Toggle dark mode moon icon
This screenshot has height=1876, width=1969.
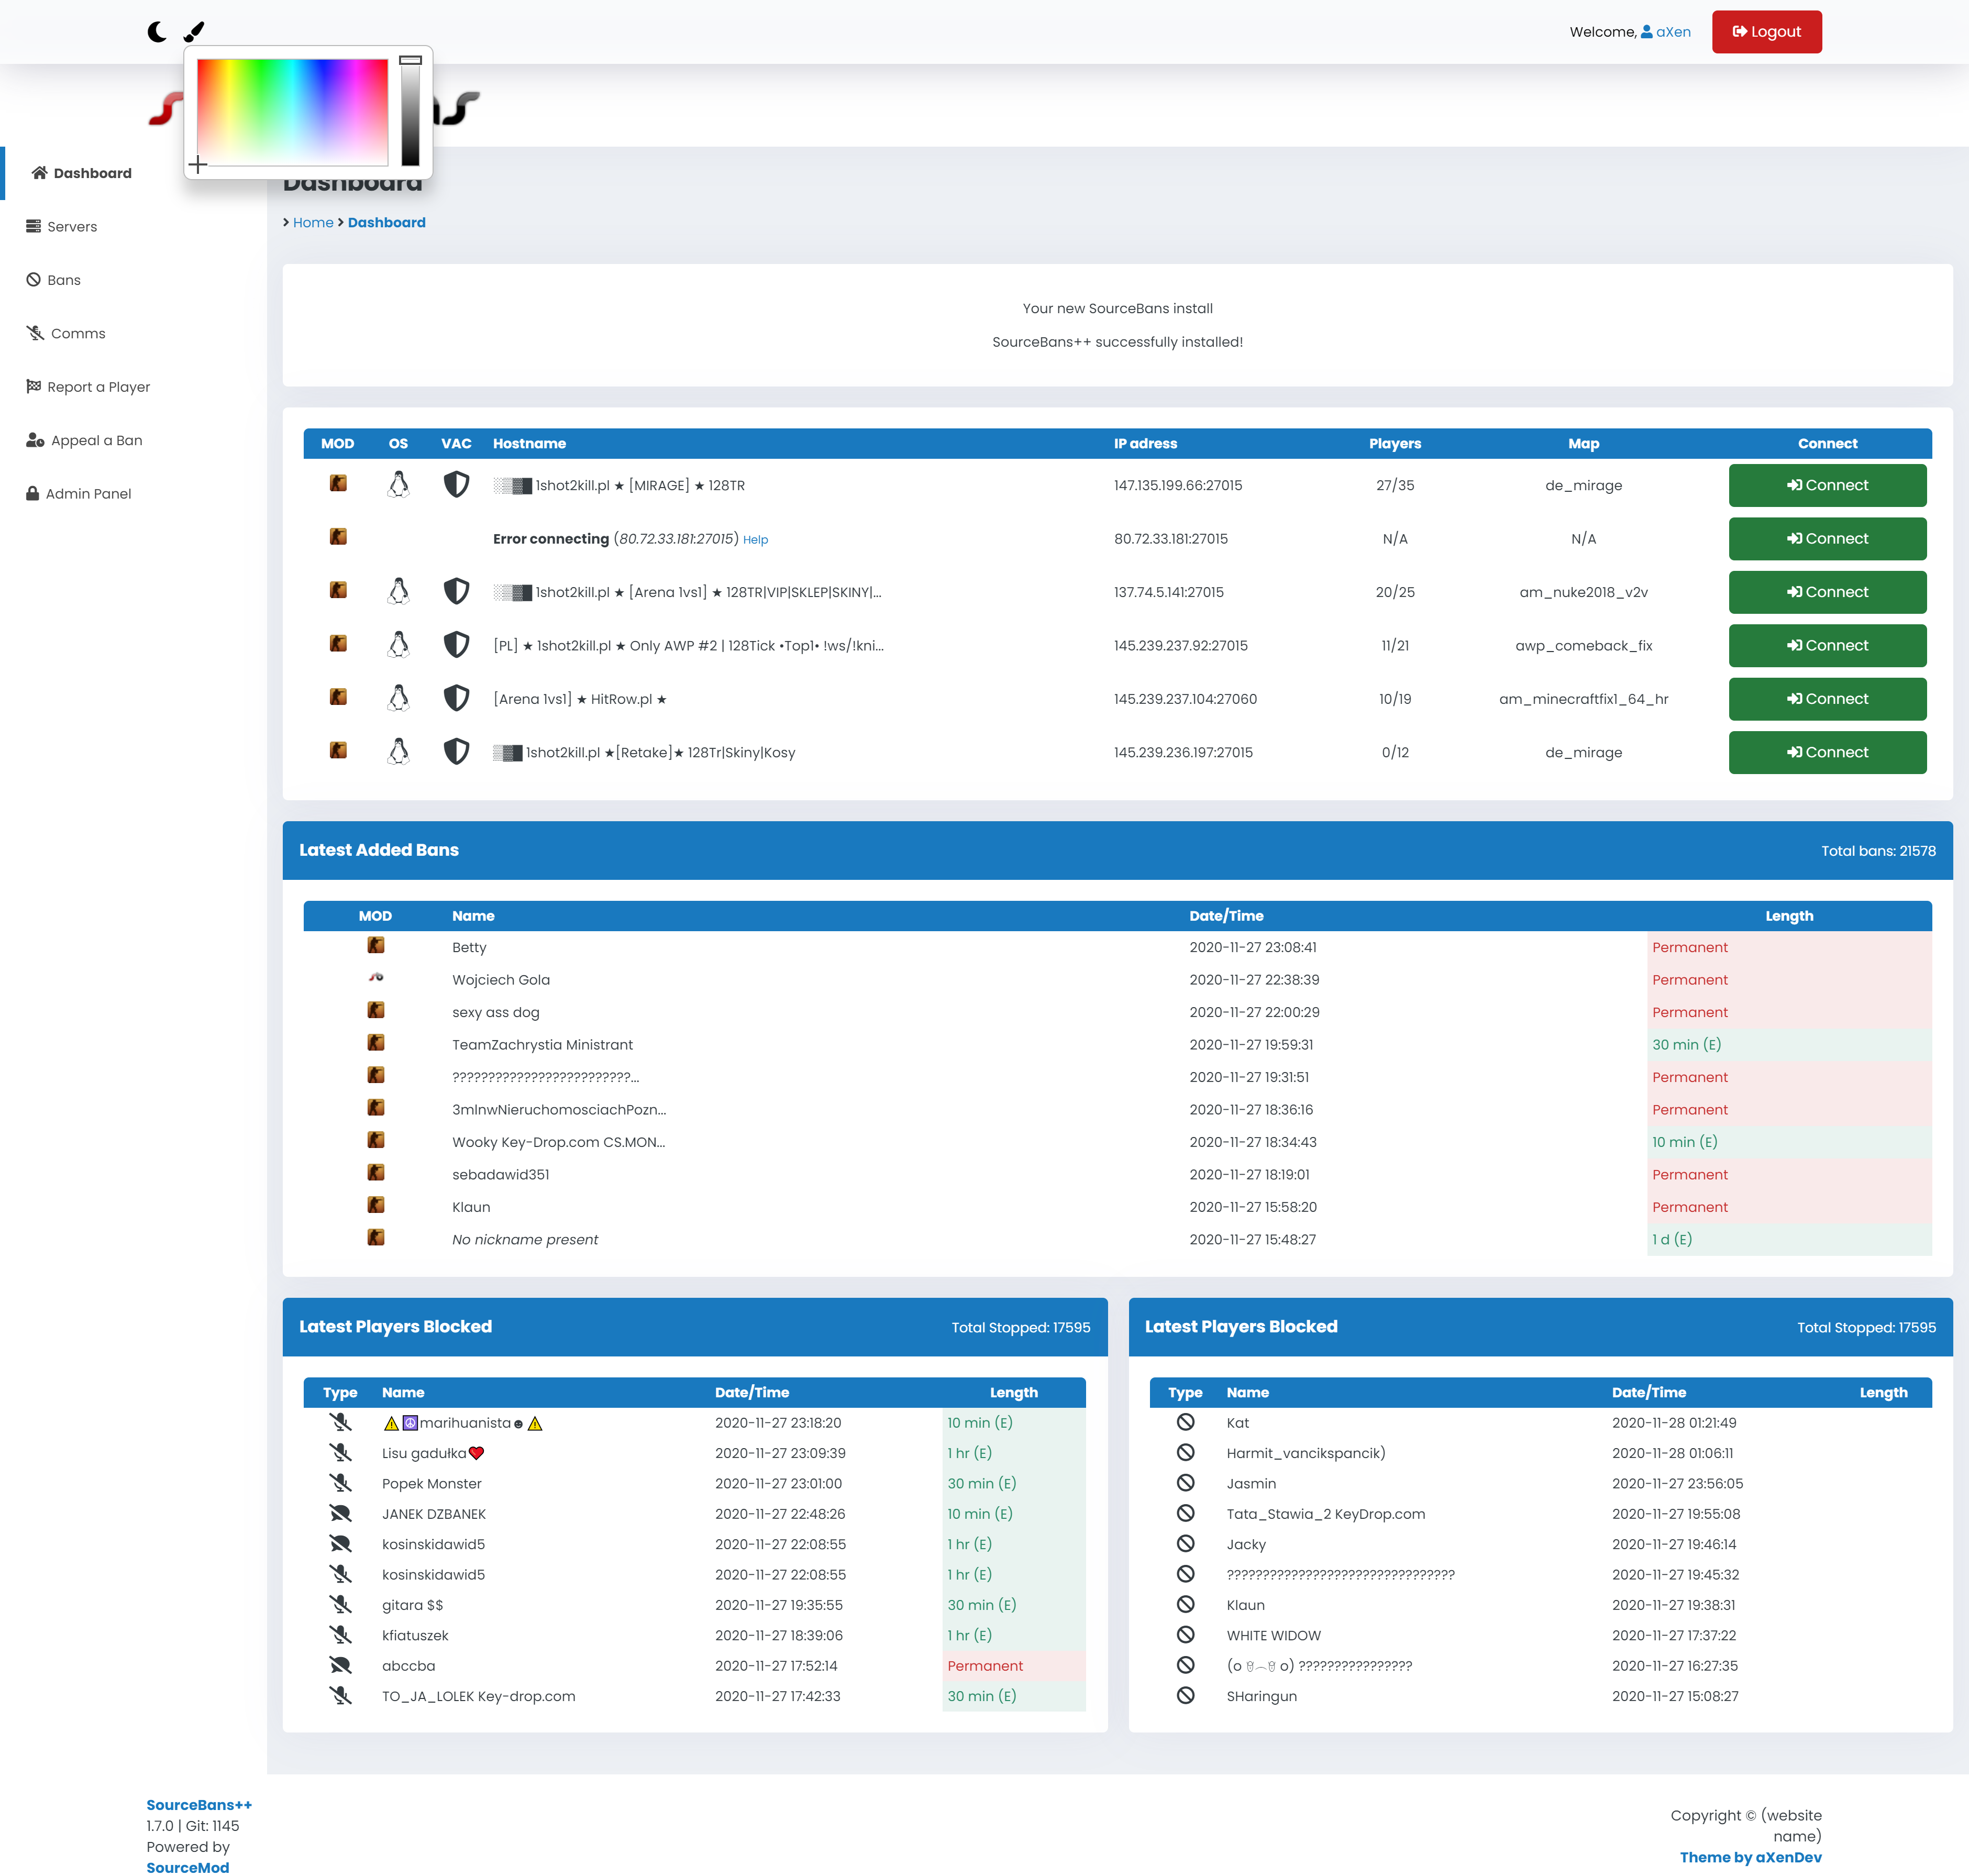pyautogui.click(x=156, y=32)
